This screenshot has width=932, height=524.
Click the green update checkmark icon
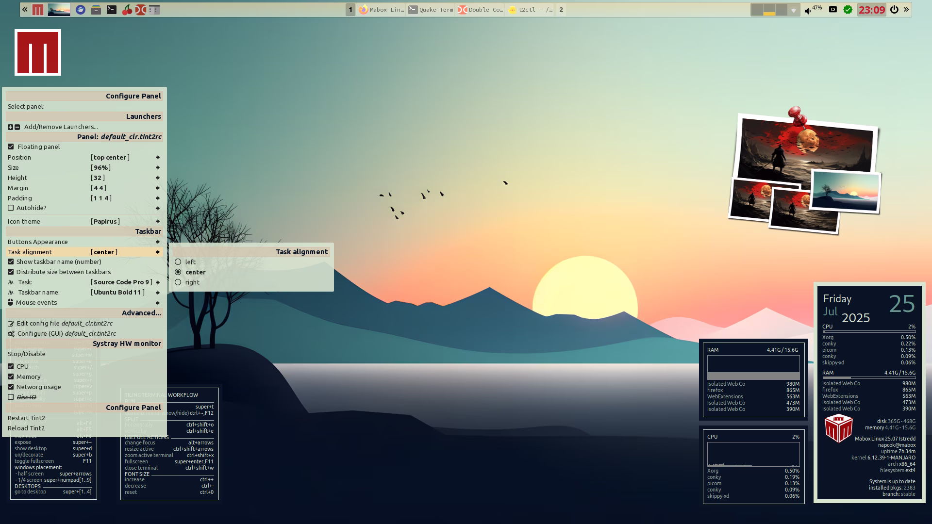[x=848, y=9]
